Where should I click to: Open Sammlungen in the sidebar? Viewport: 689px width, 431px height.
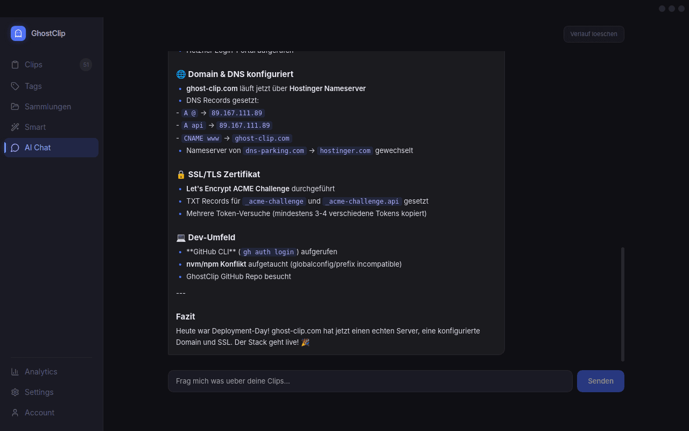(x=48, y=107)
